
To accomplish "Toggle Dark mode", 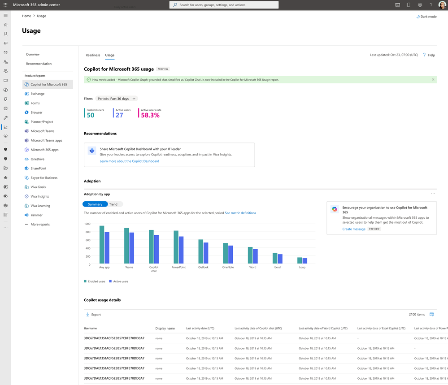I will pos(426,17).
